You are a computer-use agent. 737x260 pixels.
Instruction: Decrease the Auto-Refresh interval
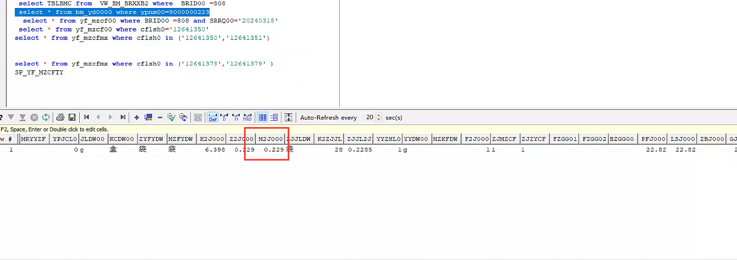[x=379, y=120]
